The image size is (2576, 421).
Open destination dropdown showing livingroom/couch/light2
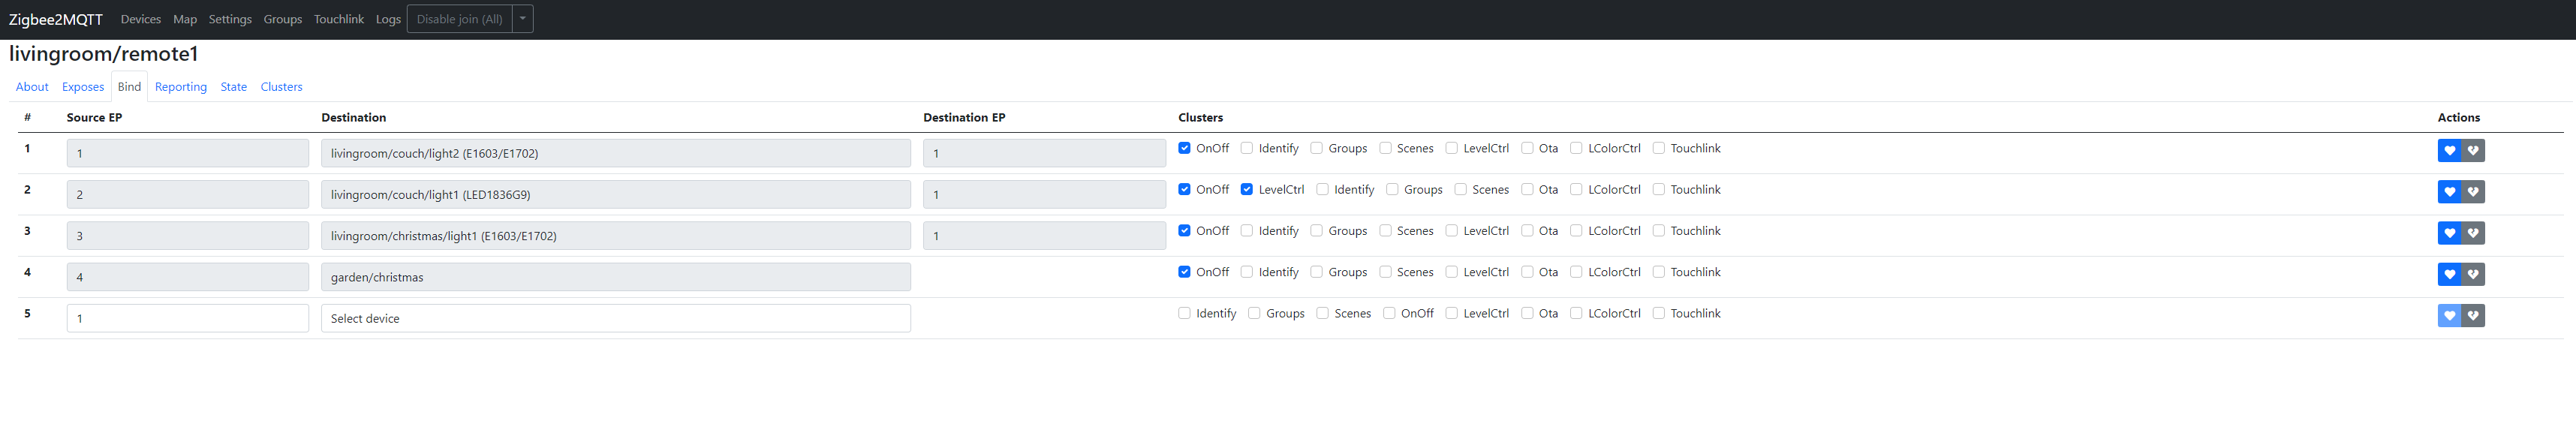click(x=615, y=153)
